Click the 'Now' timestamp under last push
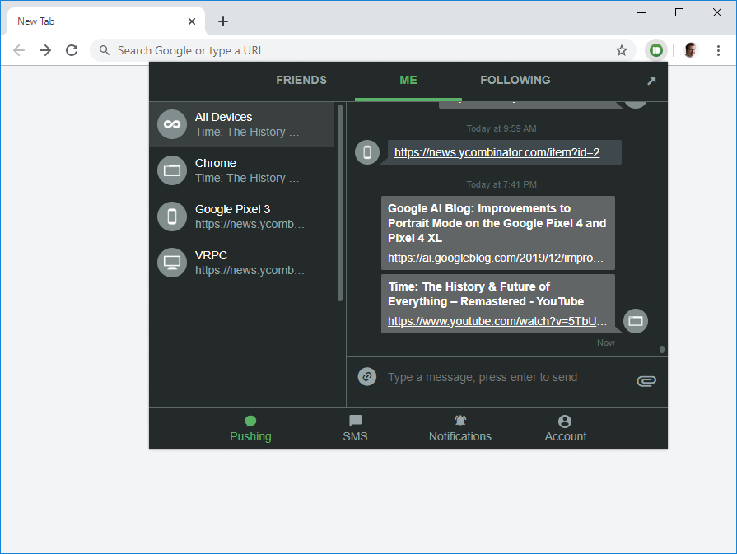 coord(606,342)
